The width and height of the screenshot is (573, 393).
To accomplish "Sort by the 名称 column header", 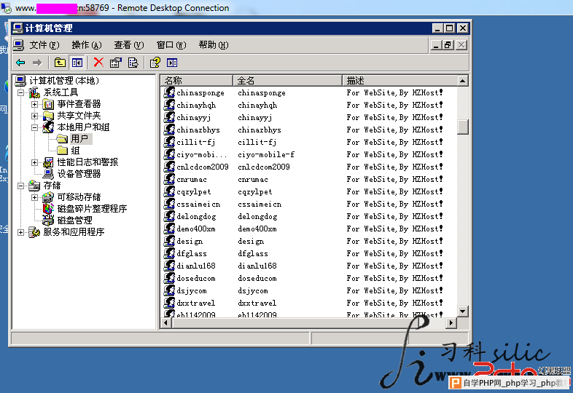I will [x=197, y=80].
